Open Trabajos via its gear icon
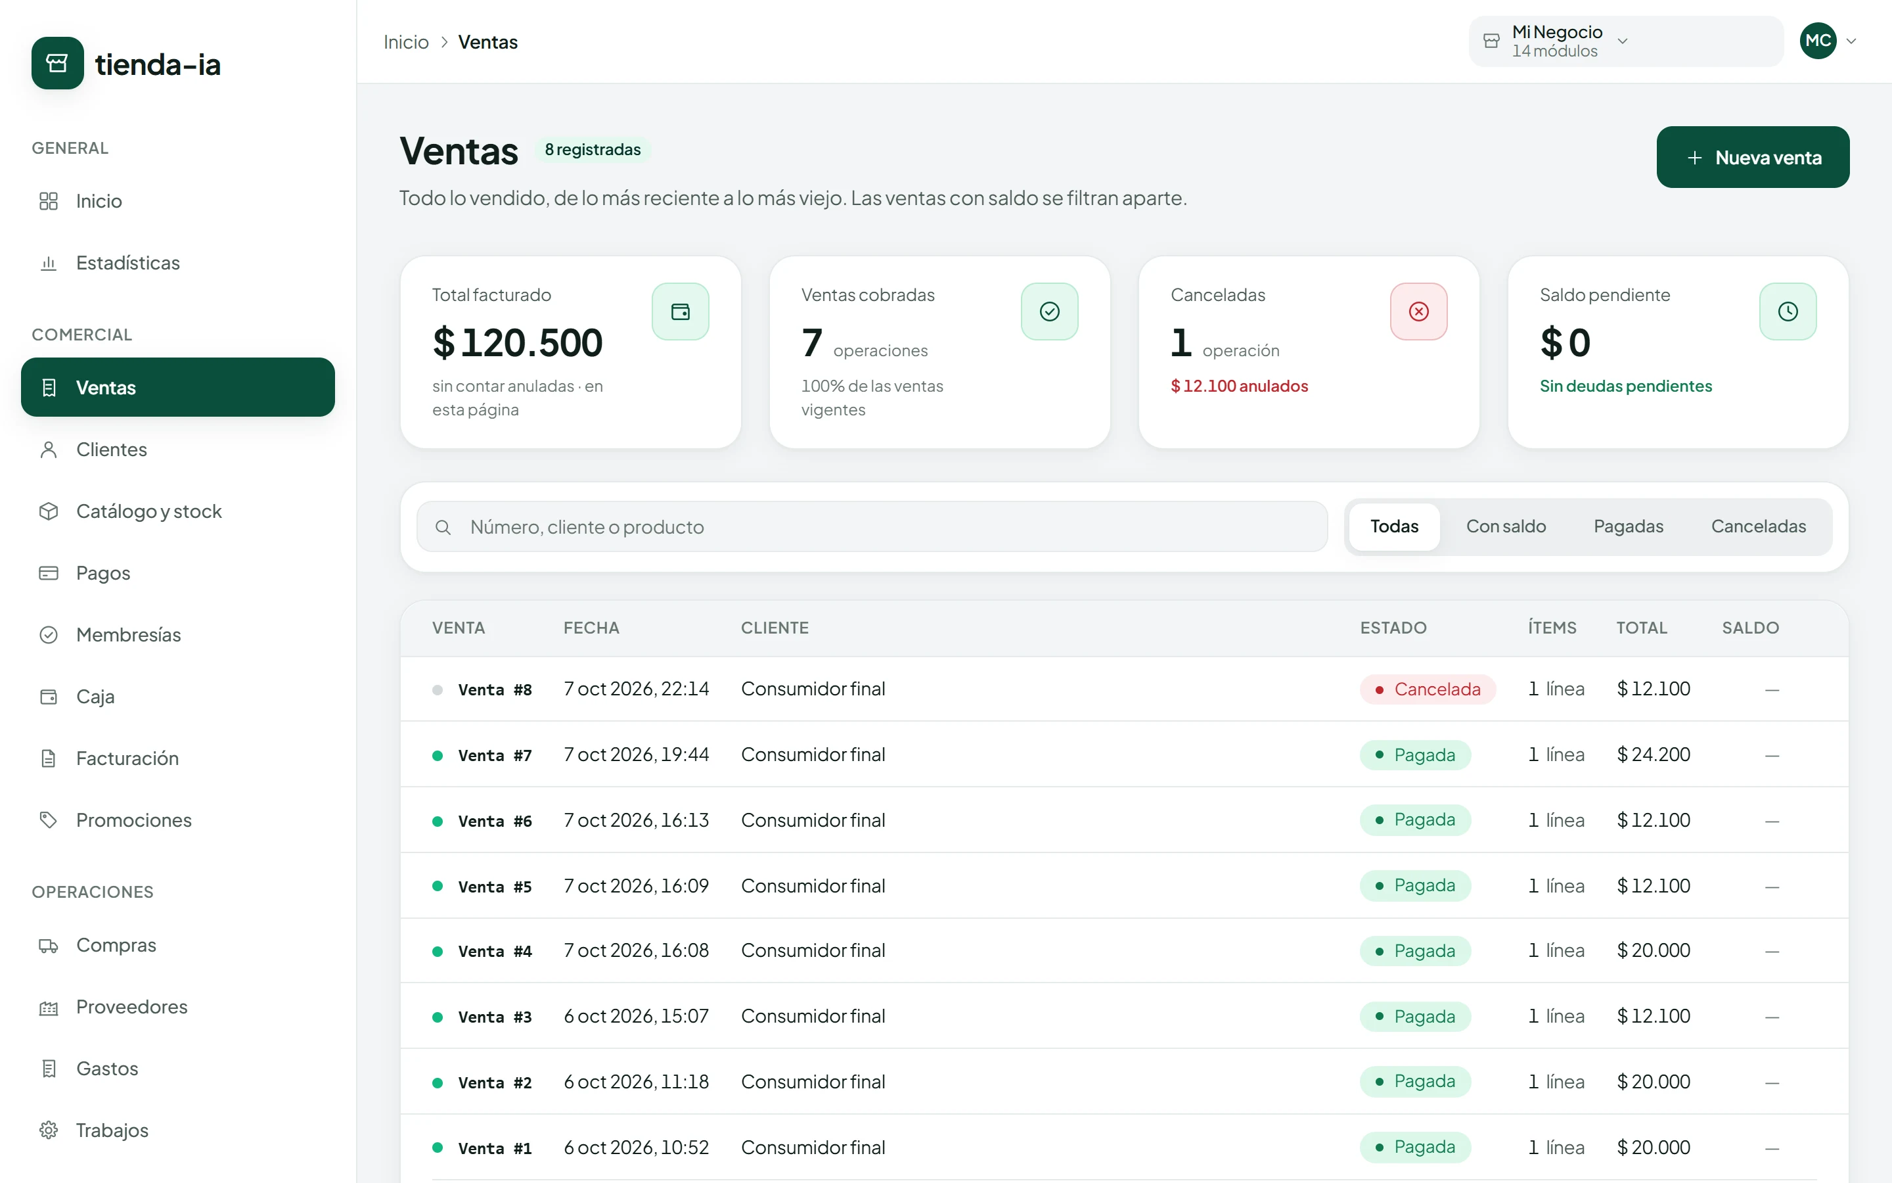The height and width of the screenshot is (1183, 1892). tap(49, 1130)
